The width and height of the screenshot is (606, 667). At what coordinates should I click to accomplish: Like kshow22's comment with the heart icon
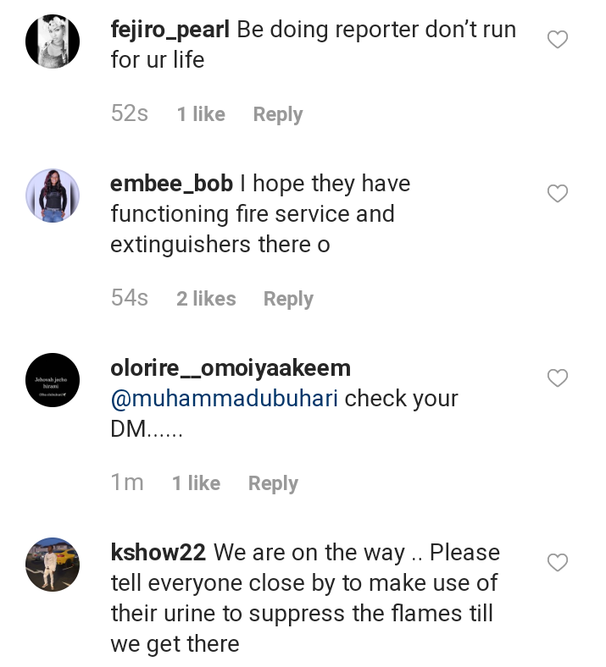557,563
